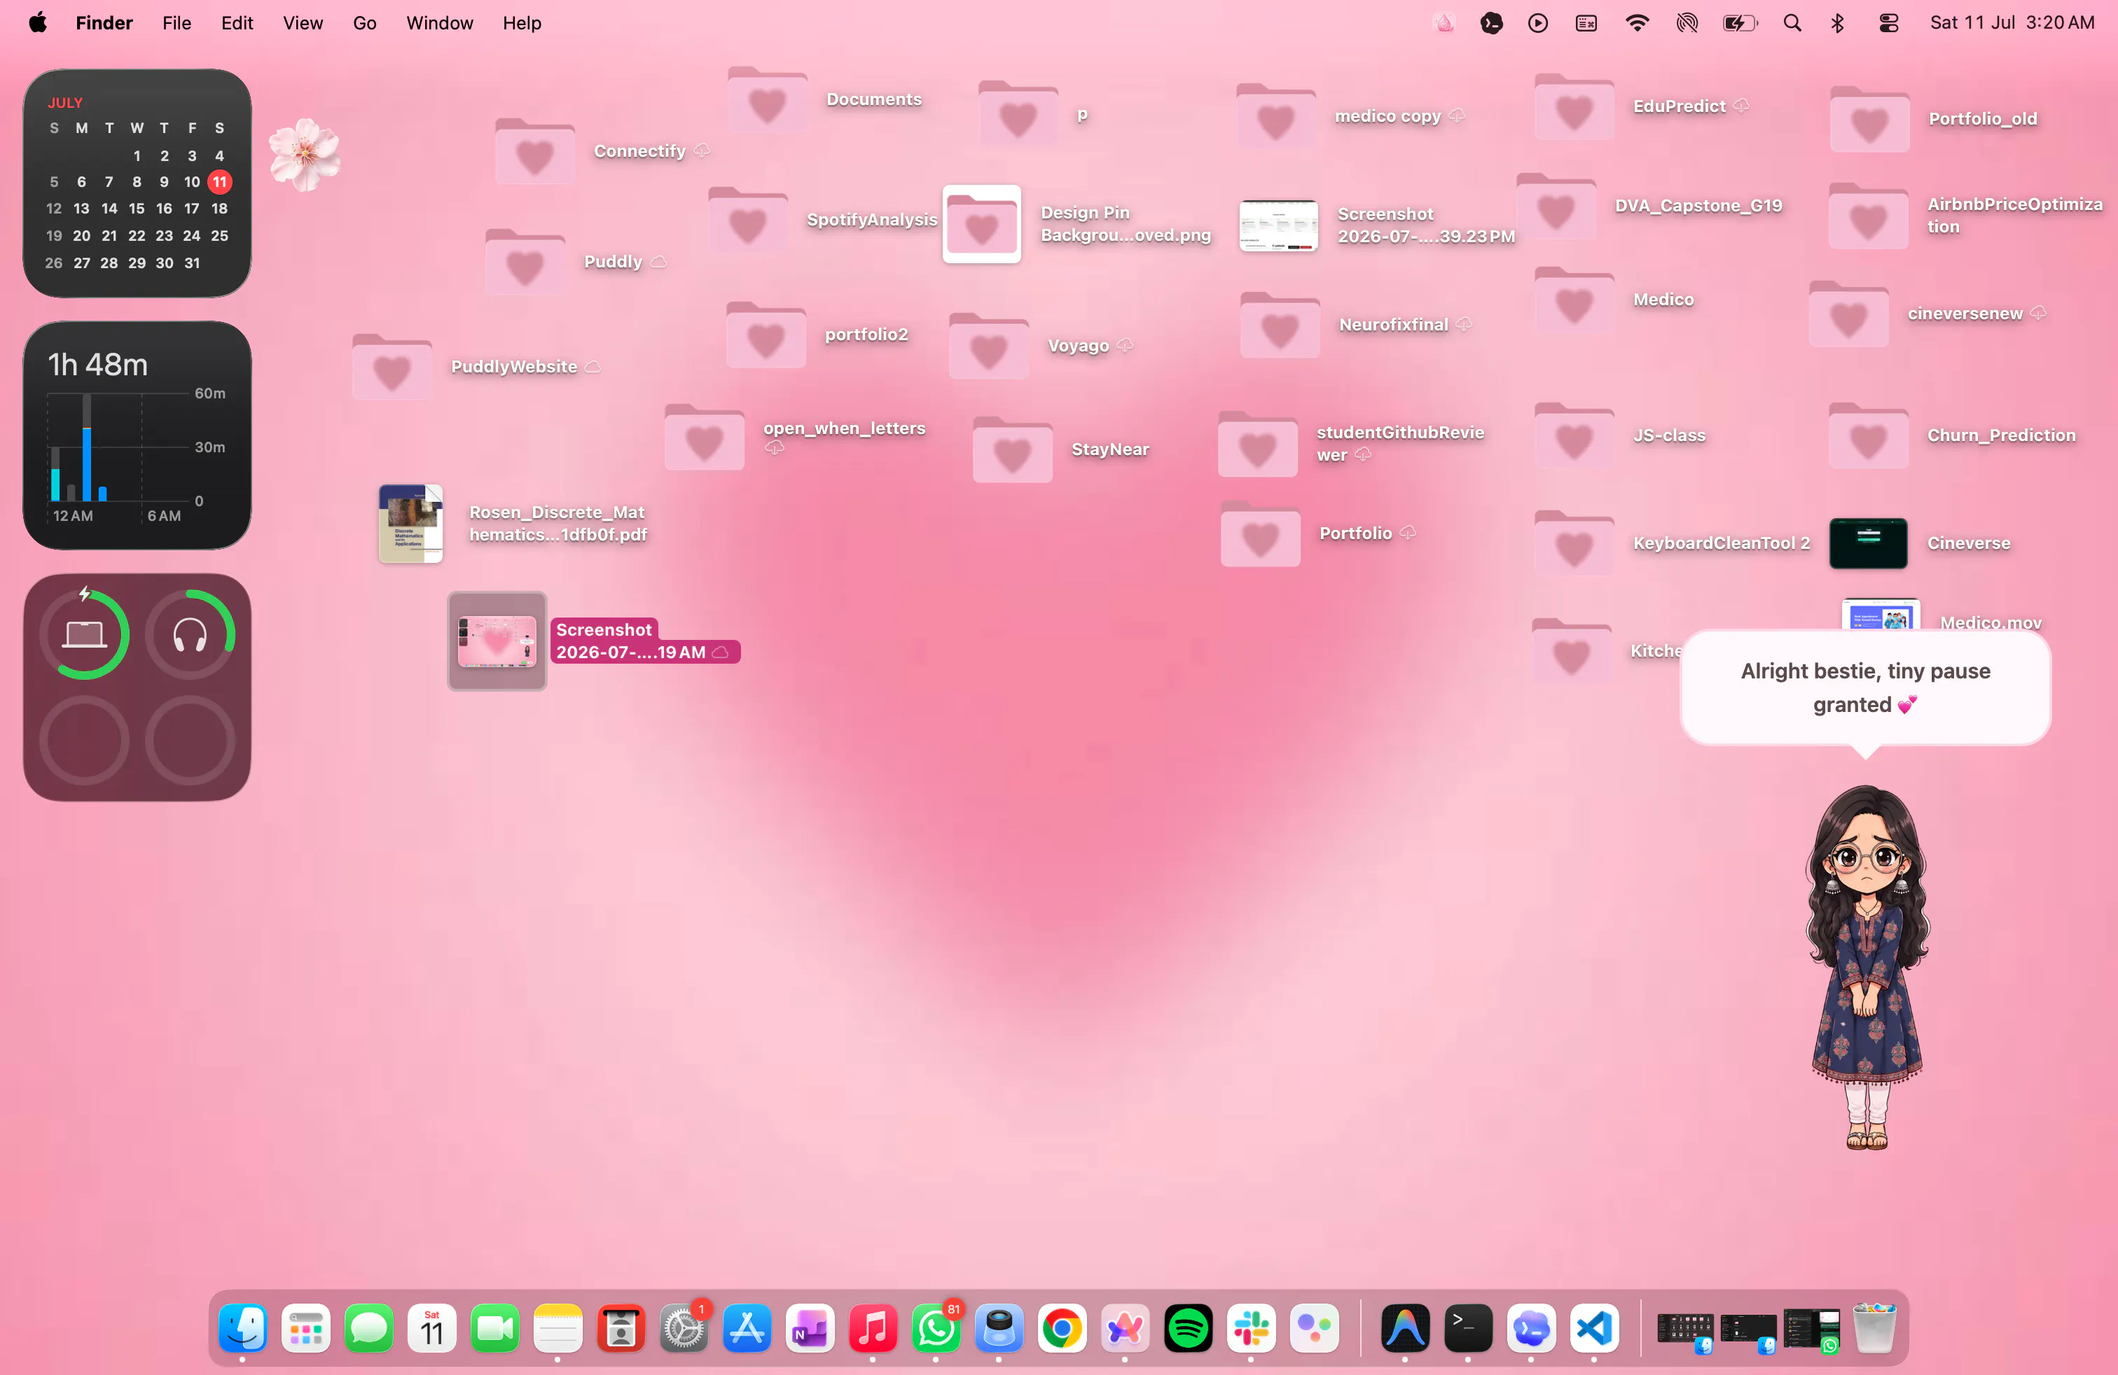
Task: Select the Voyago folder
Action: [989, 346]
